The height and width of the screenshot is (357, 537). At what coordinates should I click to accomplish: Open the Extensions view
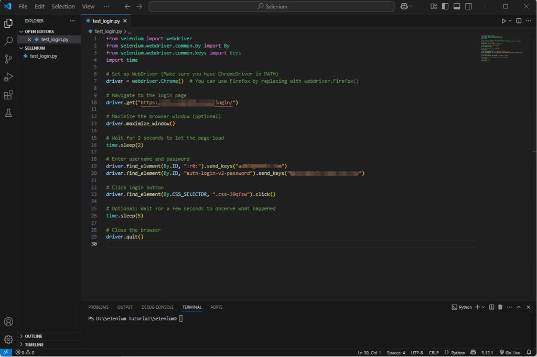point(7,96)
